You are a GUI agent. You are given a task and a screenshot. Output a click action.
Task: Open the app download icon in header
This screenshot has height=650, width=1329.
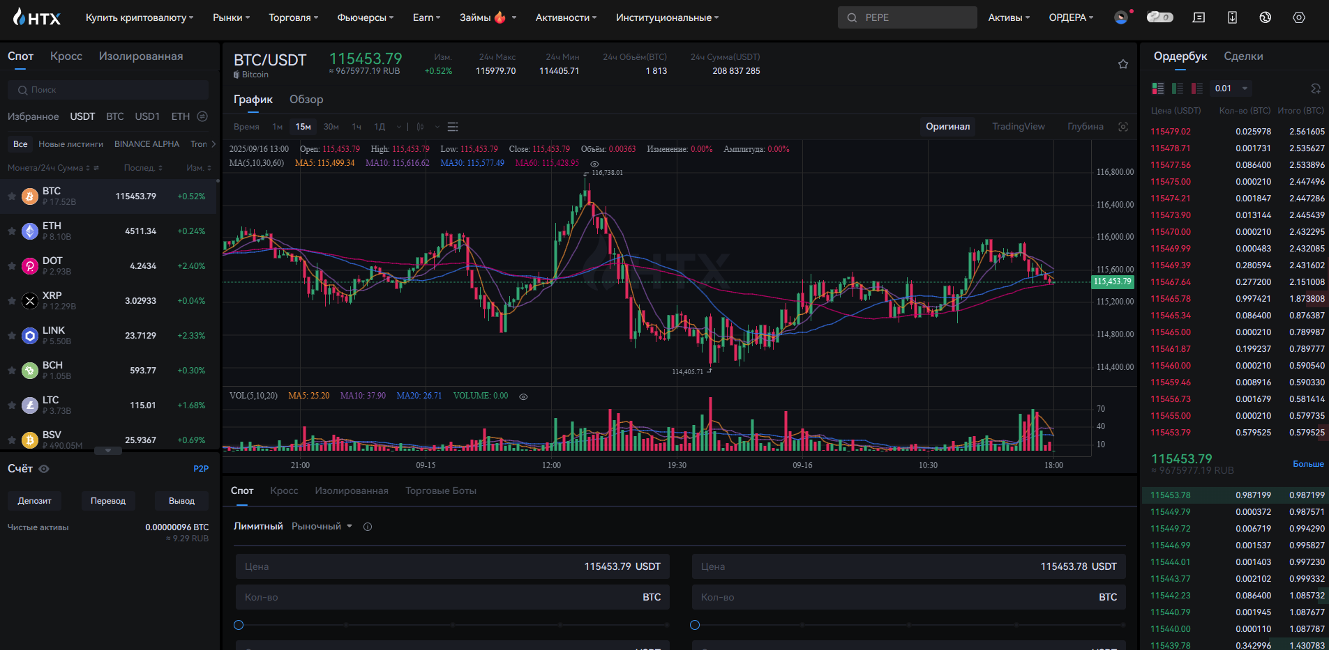1232,17
